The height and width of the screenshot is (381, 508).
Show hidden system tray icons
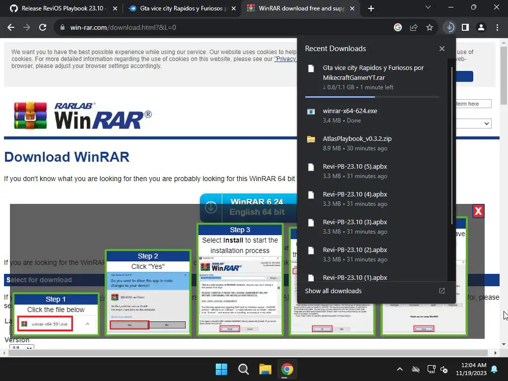[400, 369]
